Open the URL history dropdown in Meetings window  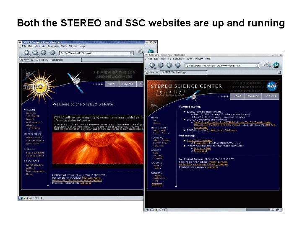point(257,66)
